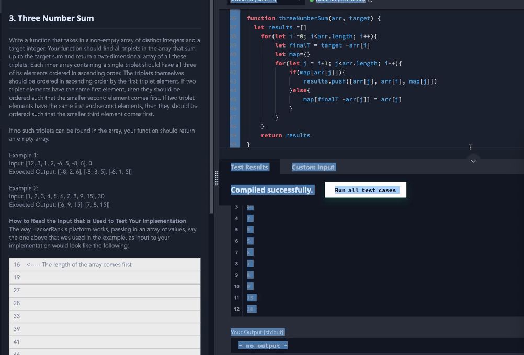Click the sample input row showing 27
This screenshot has width=524, height=355.
[105, 291]
